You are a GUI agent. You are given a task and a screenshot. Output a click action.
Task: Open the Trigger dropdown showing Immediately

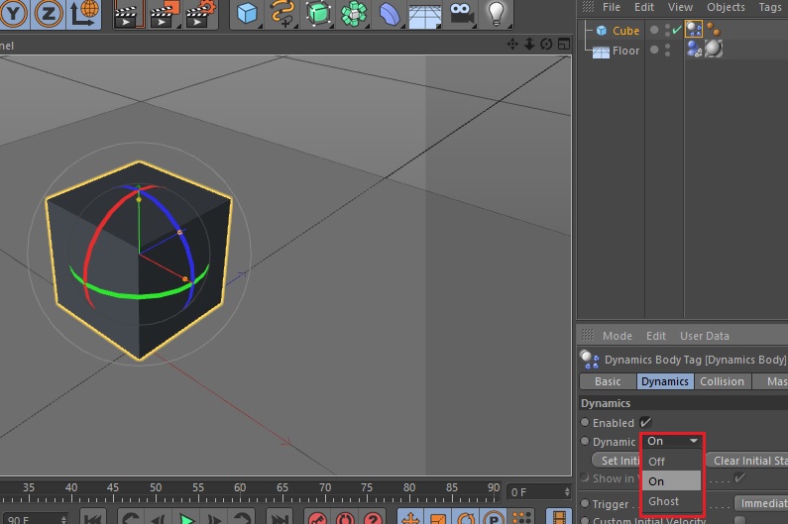tap(761, 503)
